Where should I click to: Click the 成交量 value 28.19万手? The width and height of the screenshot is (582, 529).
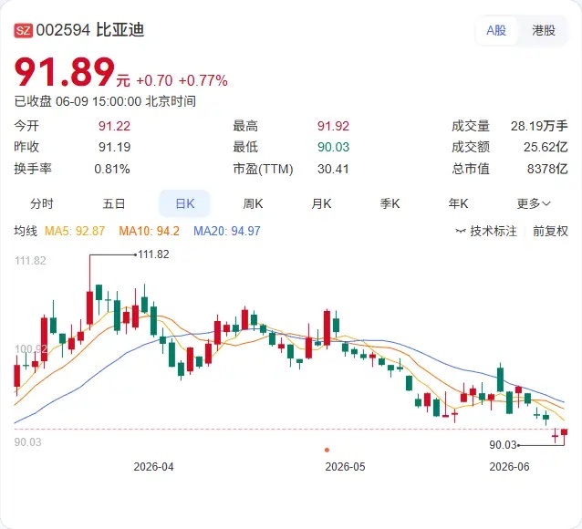[x=539, y=126]
